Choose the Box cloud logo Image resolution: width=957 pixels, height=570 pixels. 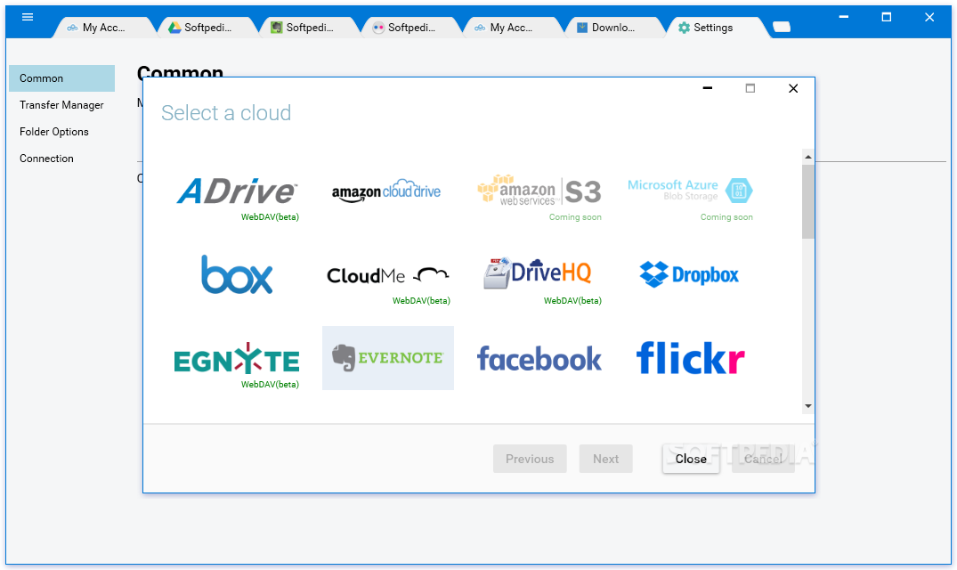point(237,274)
